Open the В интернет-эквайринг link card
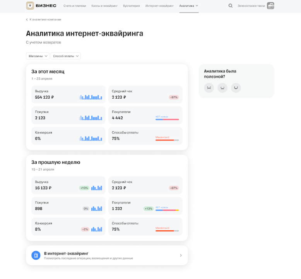Screen dimensions: 301x279 [107, 255]
